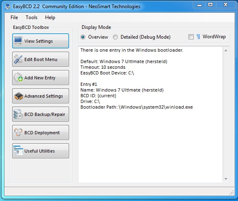This screenshot has height=201, width=238.
Task: Click the BCD Deployment icon
Action: [x=18, y=132]
